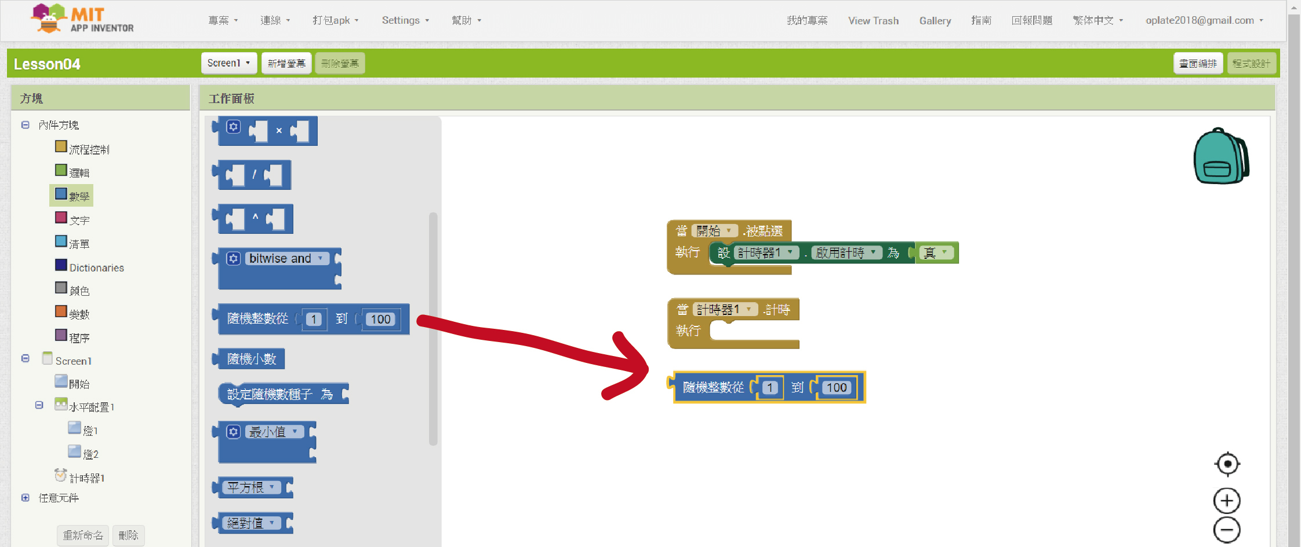
Task: Center the workspace with crosshair icon
Action: pyautogui.click(x=1227, y=464)
